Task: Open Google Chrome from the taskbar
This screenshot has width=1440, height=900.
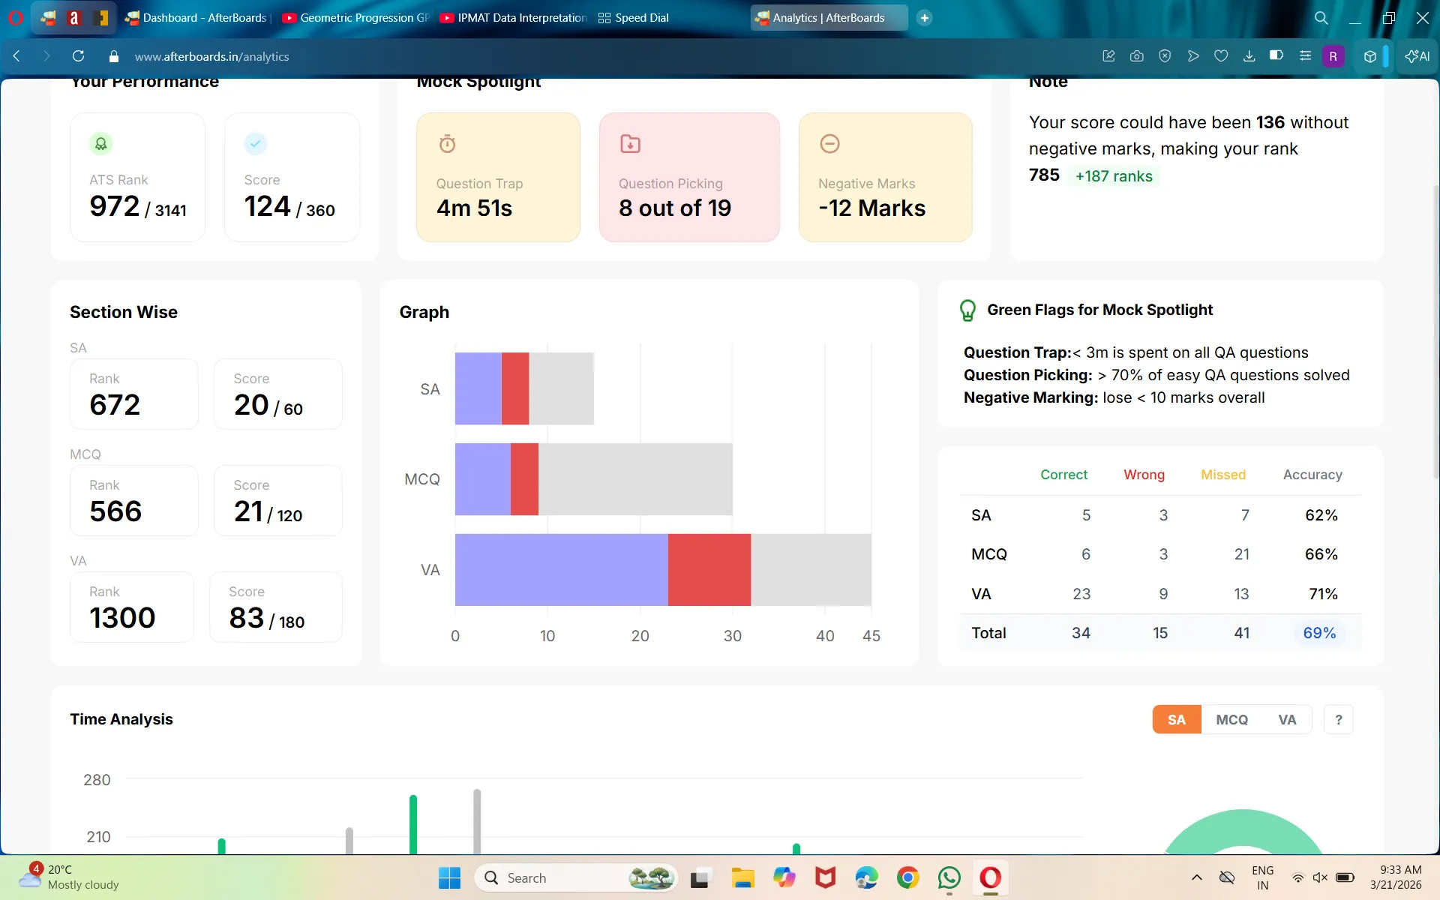Action: point(907,877)
